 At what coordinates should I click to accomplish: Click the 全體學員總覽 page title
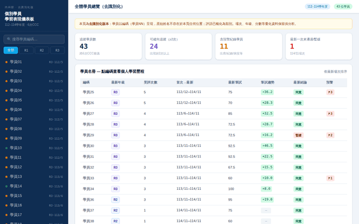point(99,7)
